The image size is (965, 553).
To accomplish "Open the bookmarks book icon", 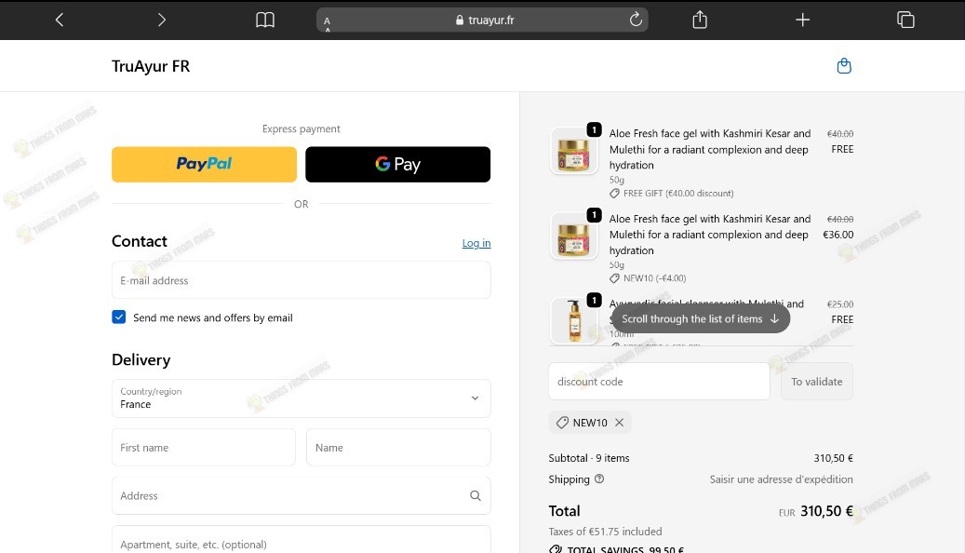I will click(x=265, y=20).
